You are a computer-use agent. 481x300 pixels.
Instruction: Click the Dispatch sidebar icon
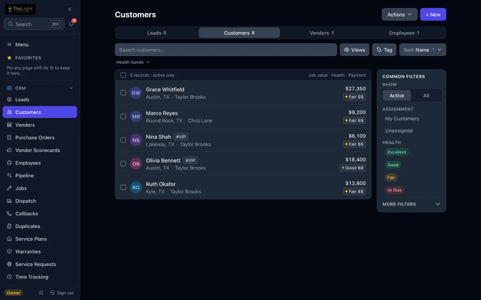click(9, 201)
